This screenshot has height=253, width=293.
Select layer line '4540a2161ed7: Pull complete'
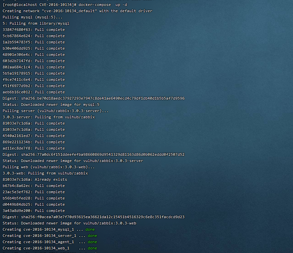34,136
